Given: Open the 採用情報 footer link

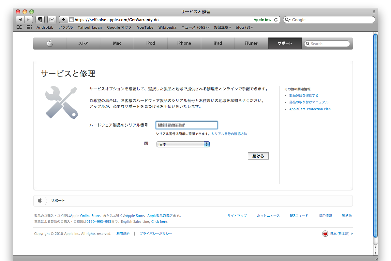Looking at the screenshot, I should point(325,216).
